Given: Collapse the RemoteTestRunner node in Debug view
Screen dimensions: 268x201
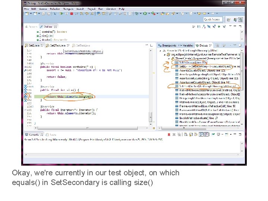Looking at the screenshot, I should [x=165, y=54].
